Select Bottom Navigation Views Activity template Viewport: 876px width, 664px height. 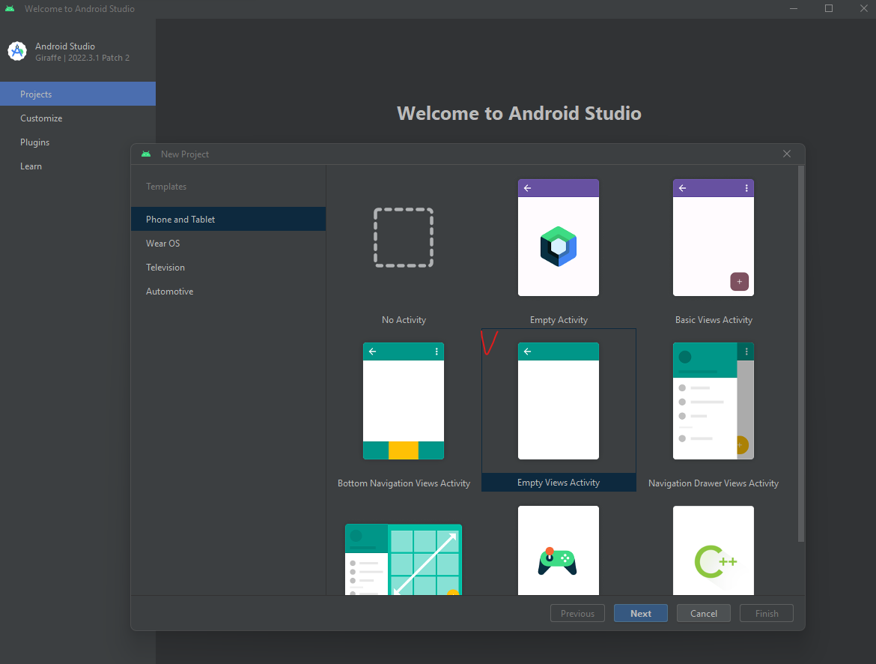[x=404, y=401]
